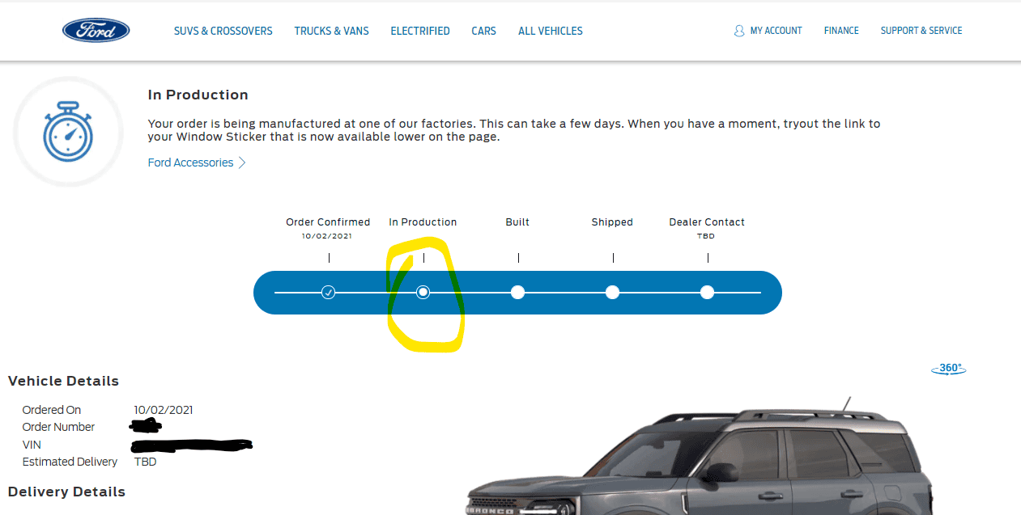Click the My Account person icon
The height and width of the screenshot is (515, 1021).
[x=738, y=31]
